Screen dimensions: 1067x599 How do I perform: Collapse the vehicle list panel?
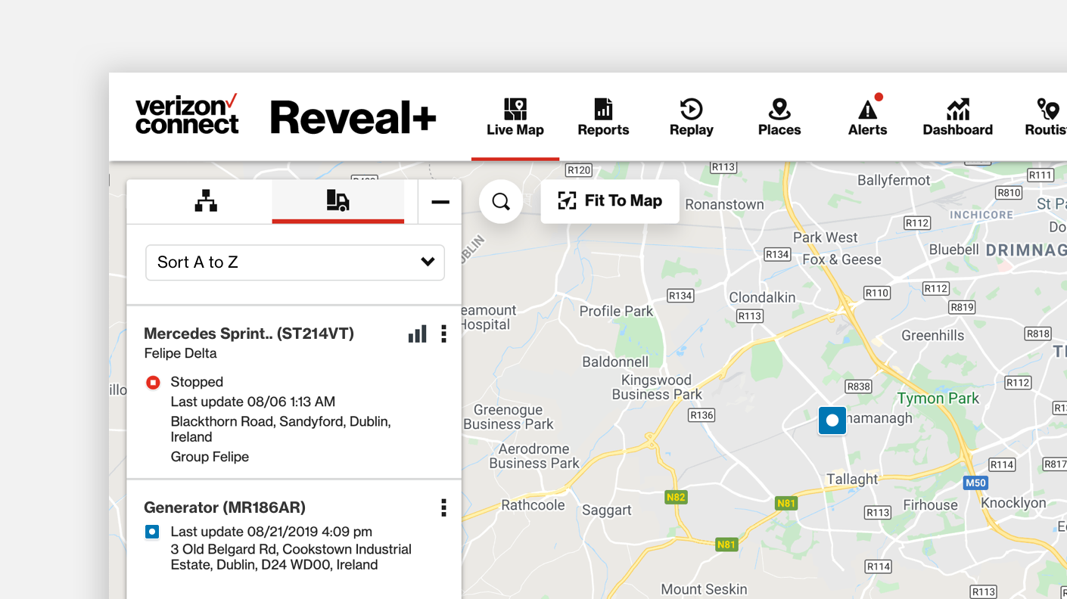pyautogui.click(x=440, y=201)
